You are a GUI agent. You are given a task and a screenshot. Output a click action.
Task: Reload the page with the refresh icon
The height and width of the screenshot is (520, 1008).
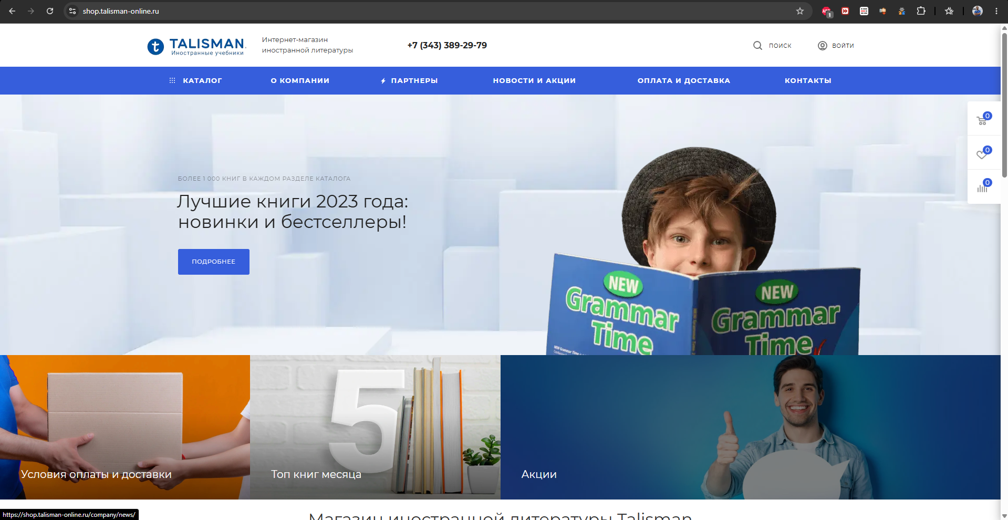(50, 11)
